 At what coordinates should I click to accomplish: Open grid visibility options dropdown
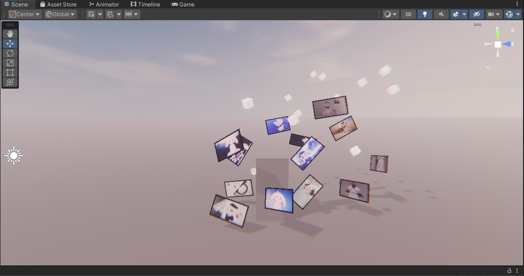tap(100, 14)
